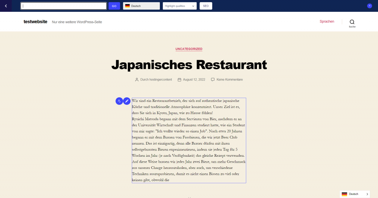Screen dimensions: 378x198
Task: Open the Sprachen menu item
Action: click(327, 21)
